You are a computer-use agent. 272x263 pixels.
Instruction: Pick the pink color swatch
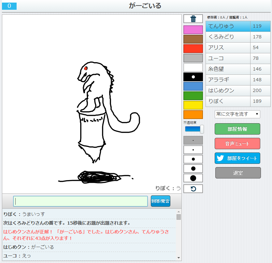[x=193, y=30]
